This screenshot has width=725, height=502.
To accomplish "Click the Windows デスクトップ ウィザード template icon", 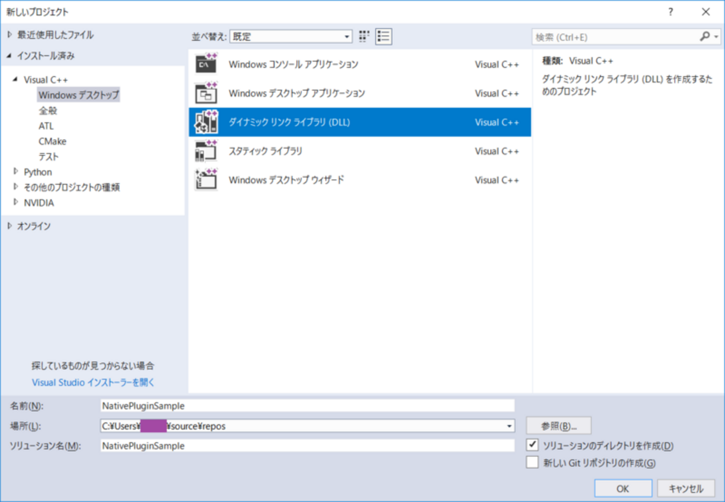I will click(206, 180).
